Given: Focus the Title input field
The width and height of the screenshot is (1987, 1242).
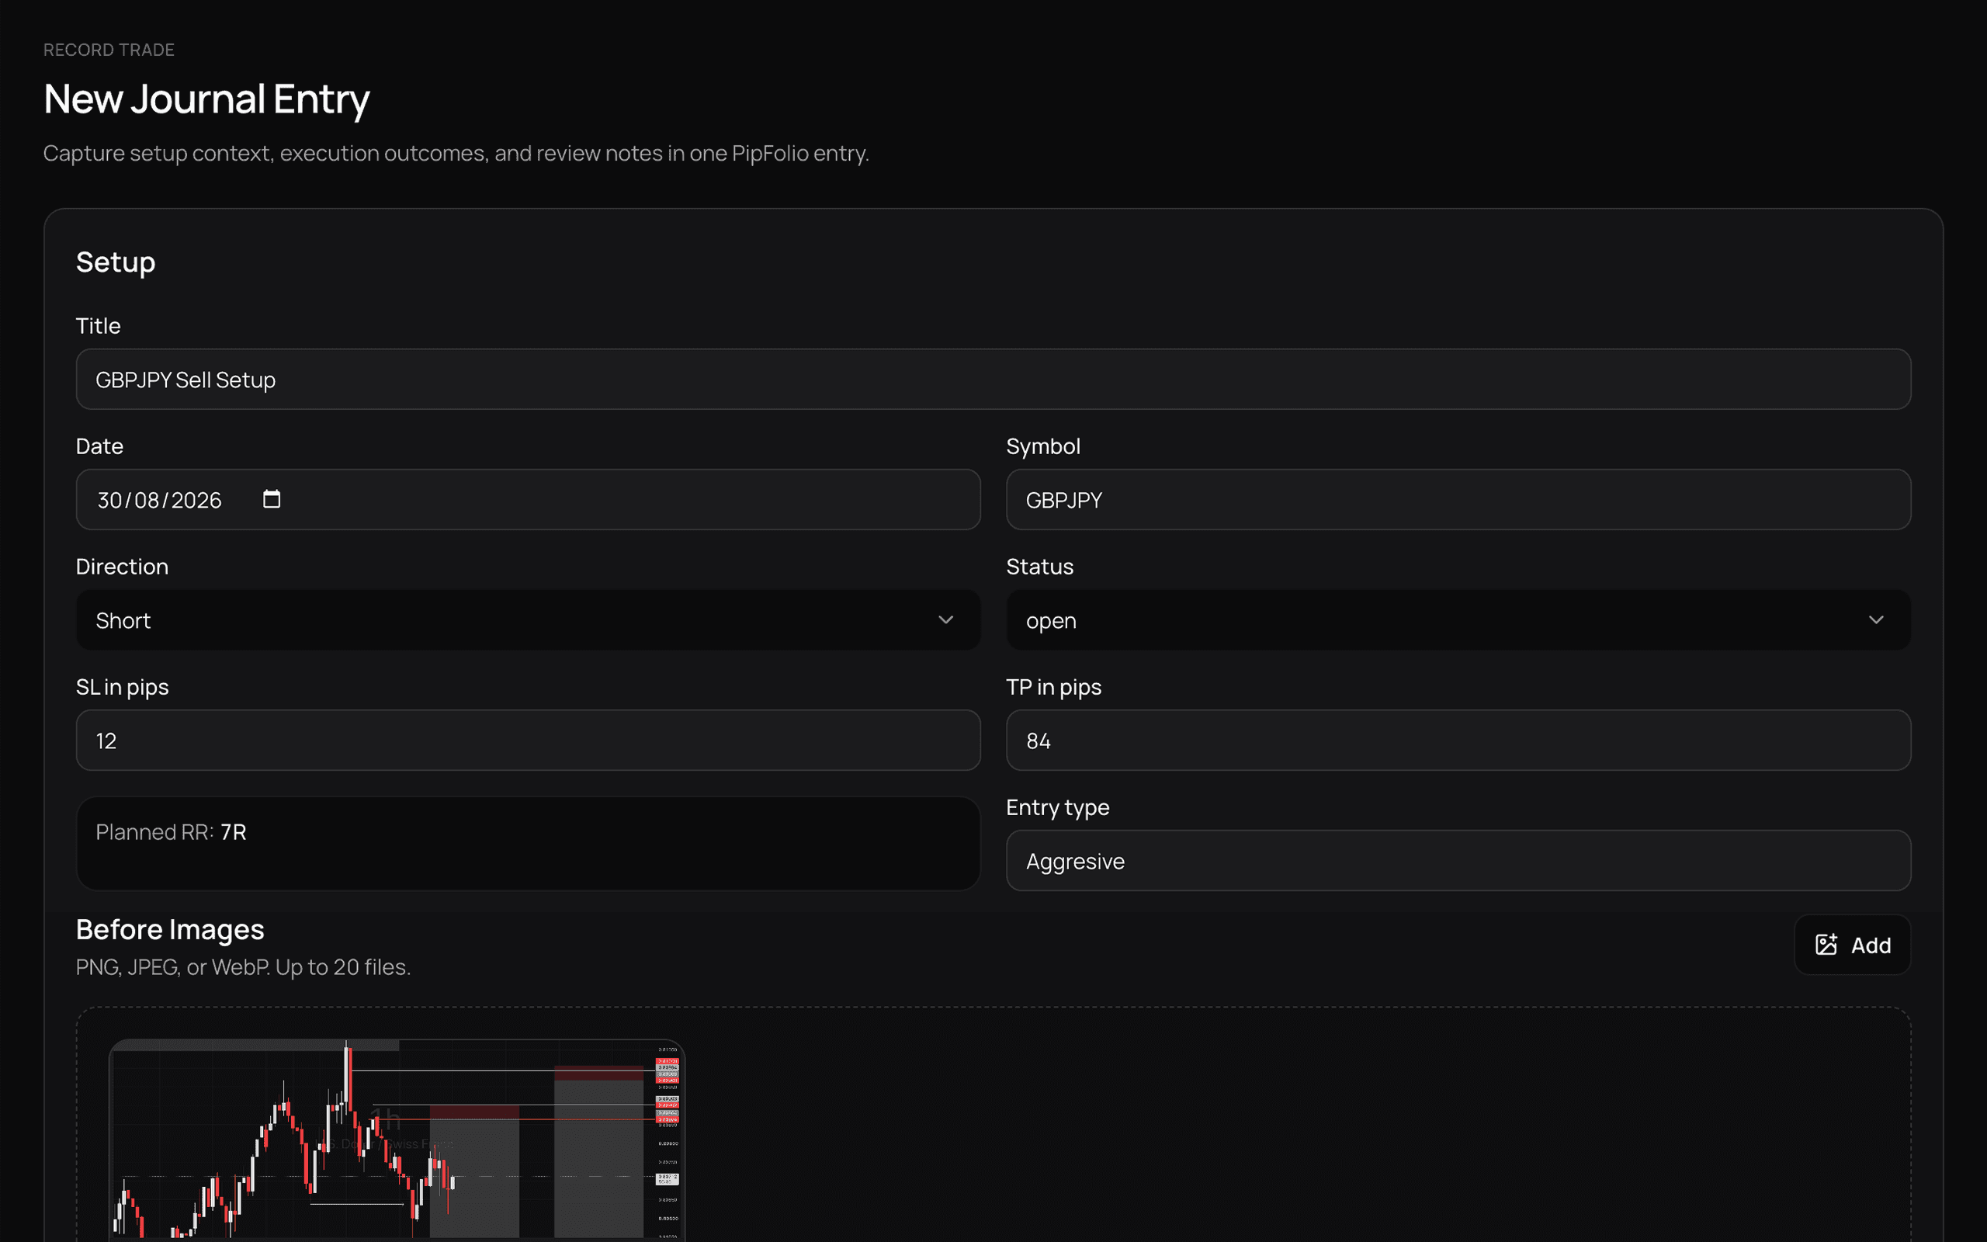Looking at the screenshot, I should click(993, 380).
